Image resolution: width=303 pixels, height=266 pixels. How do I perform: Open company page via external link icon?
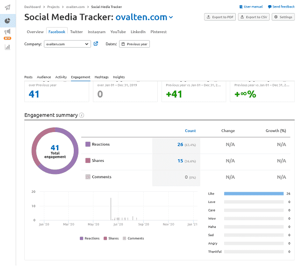coord(96,44)
